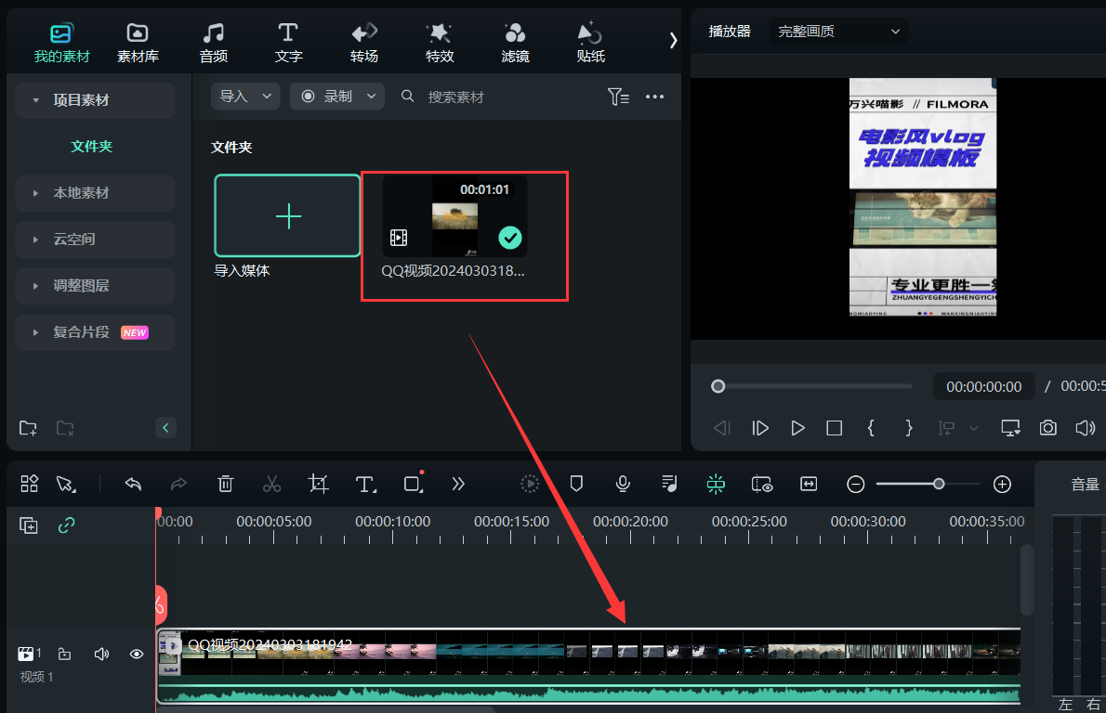Image resolution: width=1106 pixels, height=713 pixels.
Task: Click the filter sort icon beside search
Action: [618, 97]
